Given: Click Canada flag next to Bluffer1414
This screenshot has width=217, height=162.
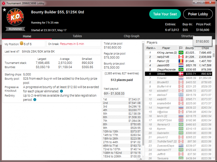Looking at the screenshot, I should (181, 87).
